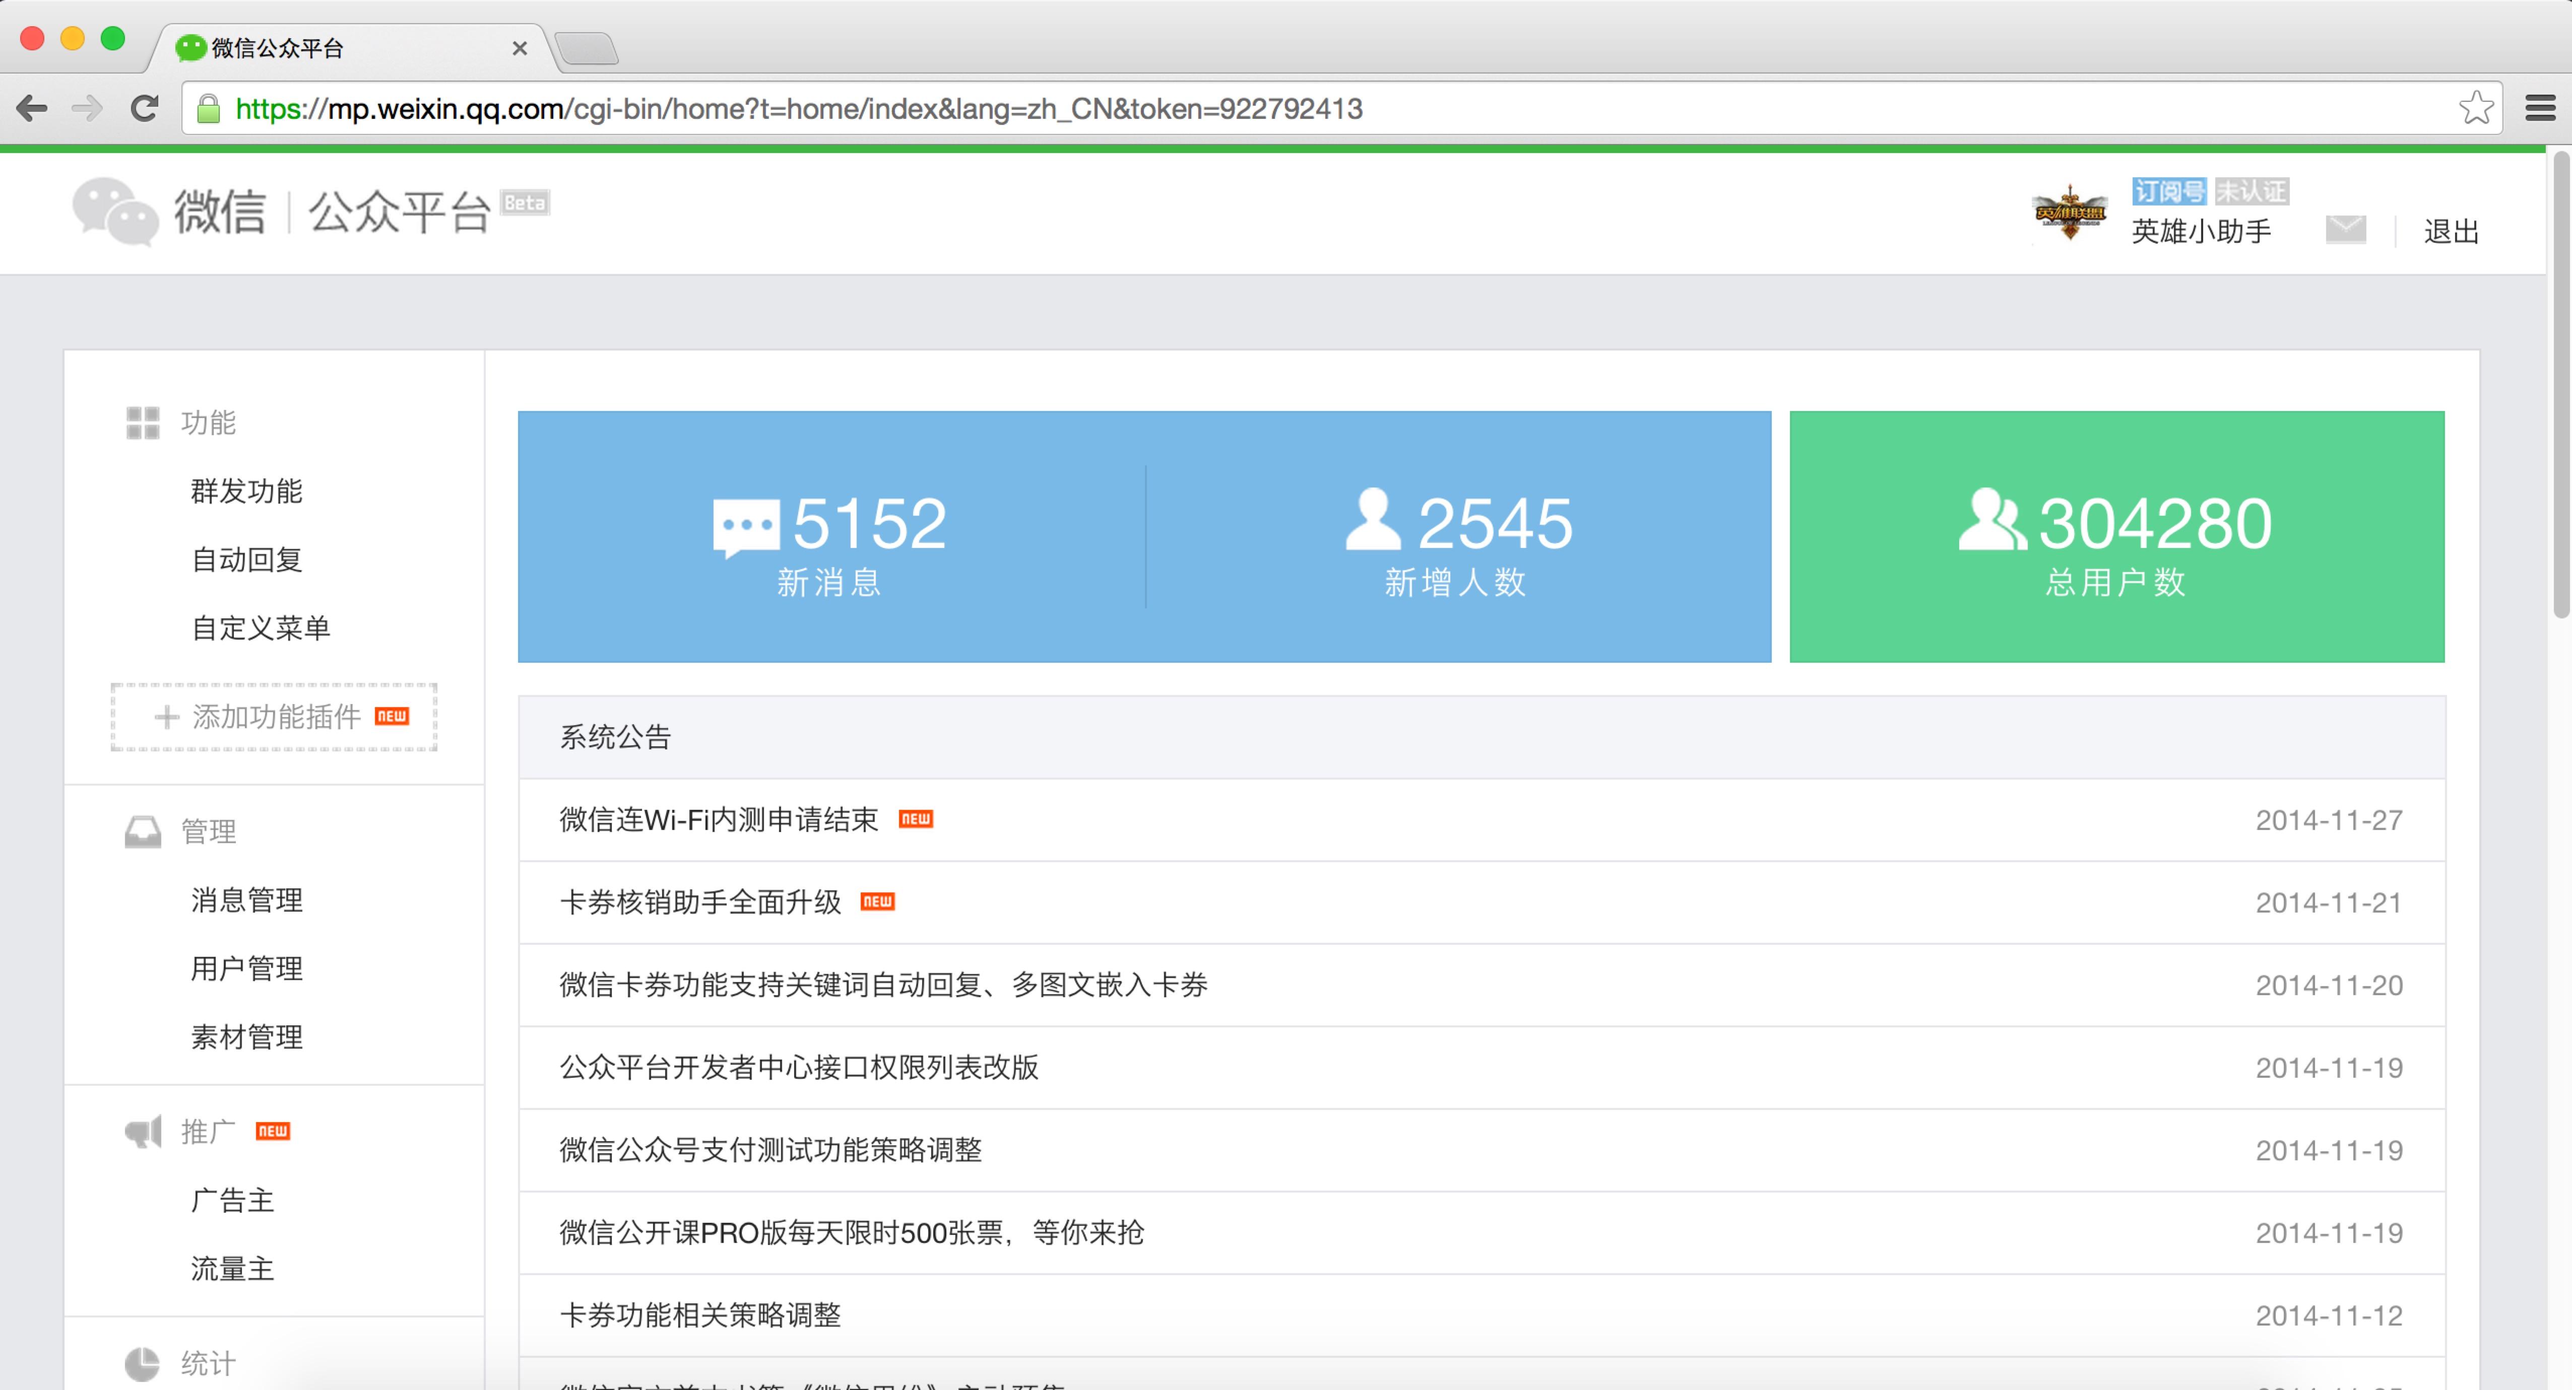Reload the page with refresh icon
Viewport: 2572px width, 1390px height.
click(145, 108)
